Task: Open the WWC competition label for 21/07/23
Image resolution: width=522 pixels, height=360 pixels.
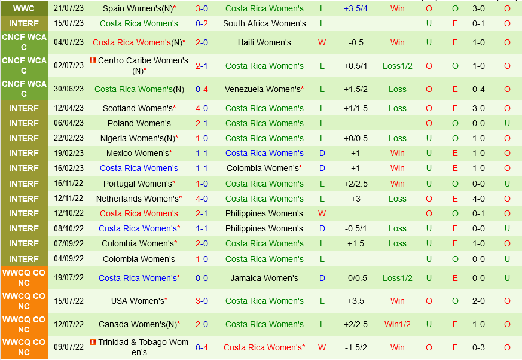Action: click(23, 8)
